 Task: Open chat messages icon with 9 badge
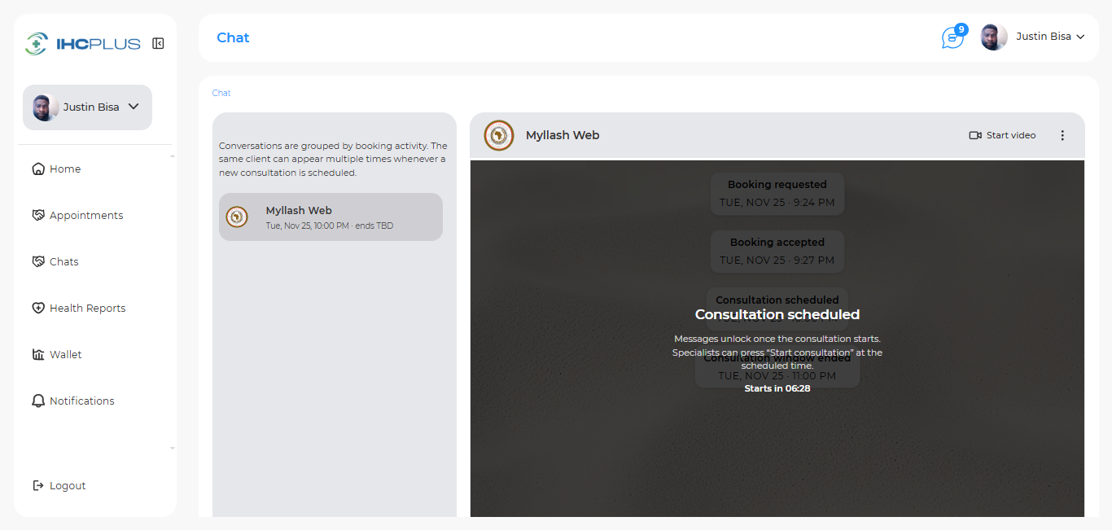(952, 37)
